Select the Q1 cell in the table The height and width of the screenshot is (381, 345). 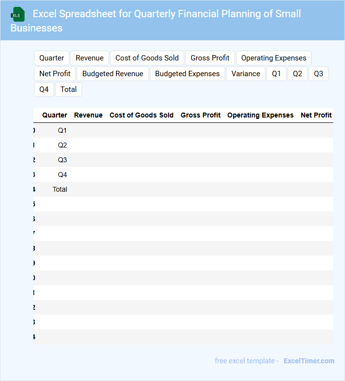62,130
